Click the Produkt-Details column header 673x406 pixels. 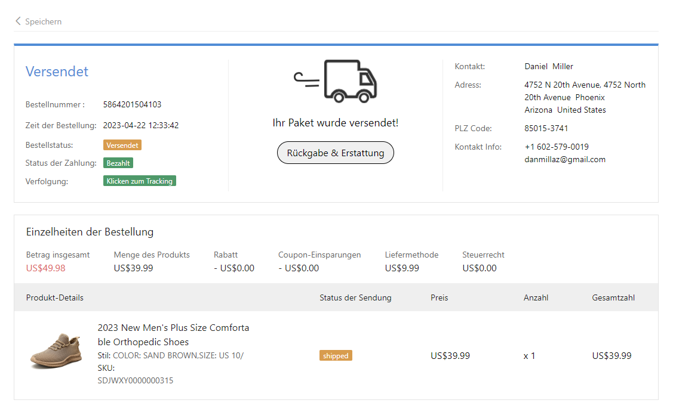pyautogui.click(x=55, y=297)
